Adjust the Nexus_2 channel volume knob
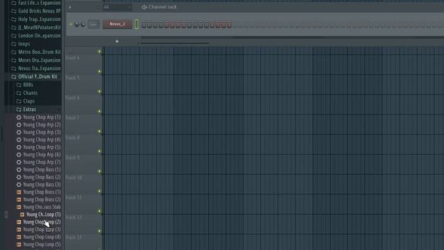Viewport: 444px width, 250px height. (83, 24)
